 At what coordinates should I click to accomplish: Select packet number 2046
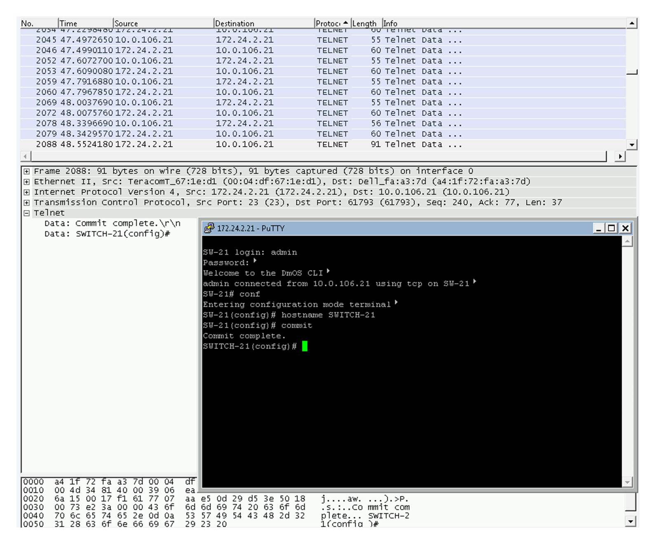(323, 50)
